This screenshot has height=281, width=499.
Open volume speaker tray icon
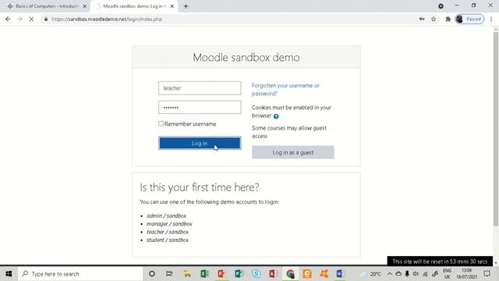[x=416, y=274]
